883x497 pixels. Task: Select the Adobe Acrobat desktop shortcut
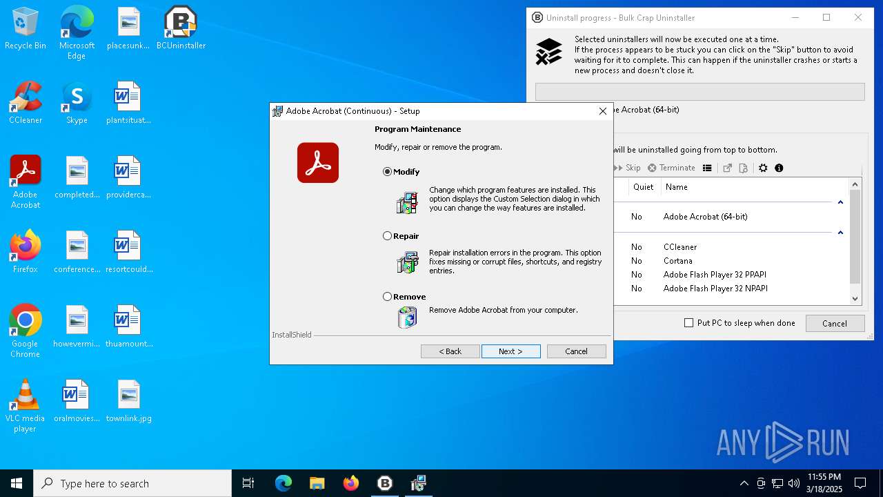(x=26, y=182)
